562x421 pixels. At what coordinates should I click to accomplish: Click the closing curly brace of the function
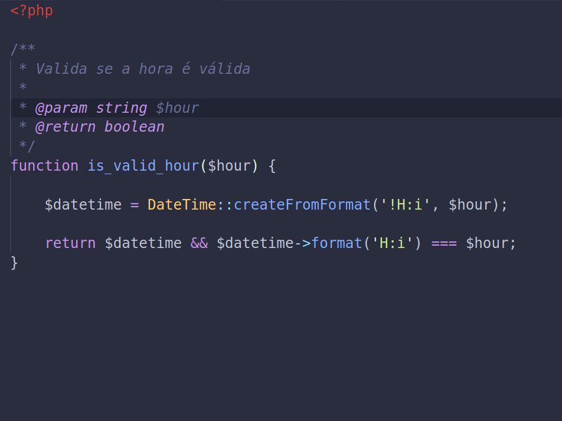click(15, 262)
